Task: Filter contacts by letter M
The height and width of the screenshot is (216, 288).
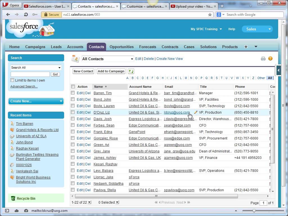Action: pos(186,78)
